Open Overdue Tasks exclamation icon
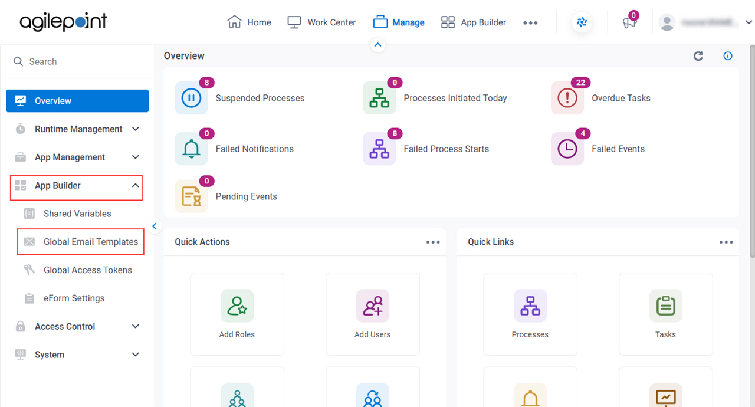The height and width of the screenshot is (407, 755). point(567,98)
